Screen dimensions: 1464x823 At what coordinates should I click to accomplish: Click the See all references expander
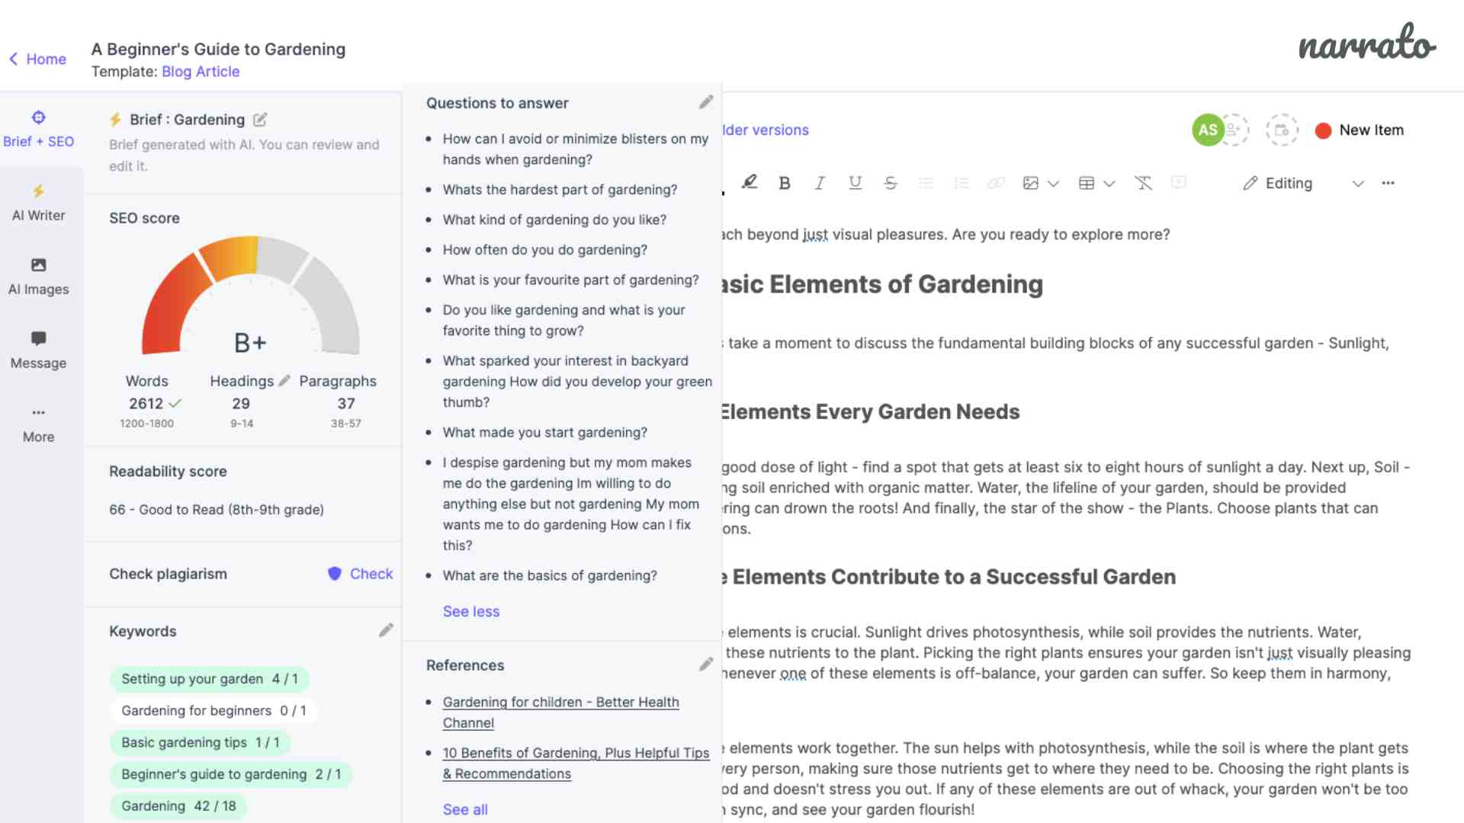click(464, 809)
